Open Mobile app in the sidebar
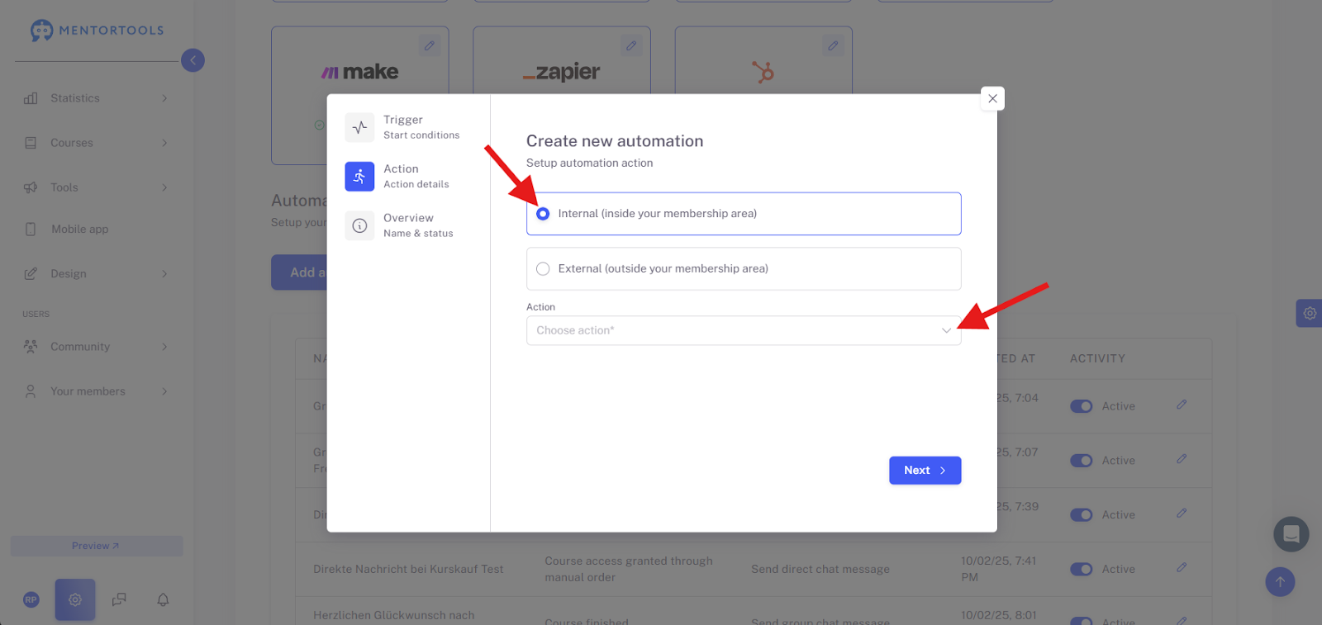The height and width of the screenshot is (625, 1322). tap(79, 230)
